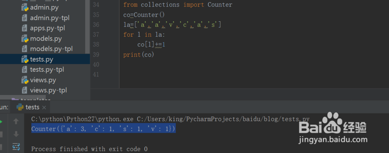This screenshot has height=153, width=389.
Task: Click the Python file icon beside admin.py
Action: [x=25, y=8]
